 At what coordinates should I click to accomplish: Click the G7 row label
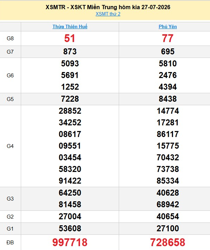pos(10,52)
